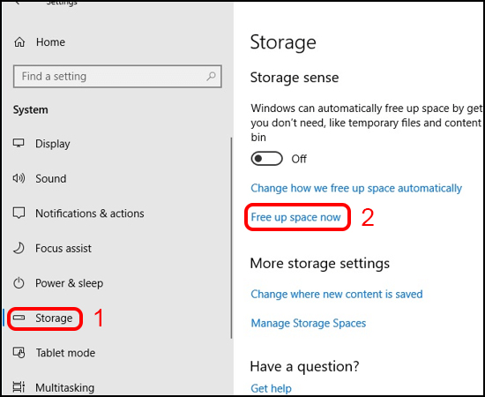Click Free up space now link
485x397 pixels.
295,217
